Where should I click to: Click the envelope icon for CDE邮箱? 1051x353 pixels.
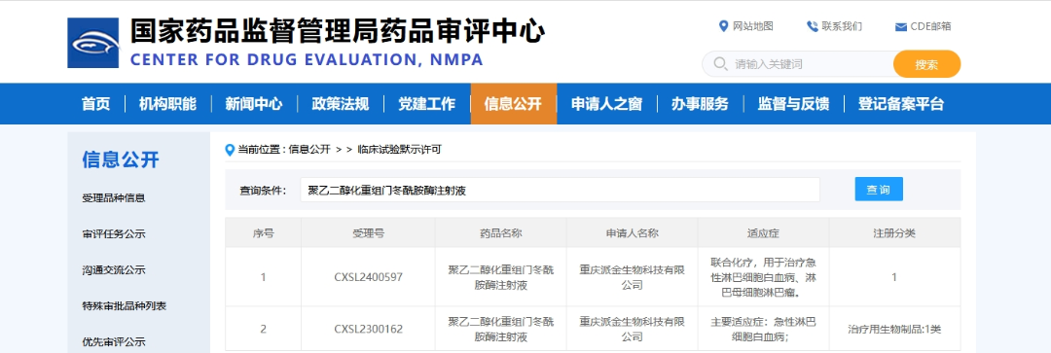click(901, 27)
